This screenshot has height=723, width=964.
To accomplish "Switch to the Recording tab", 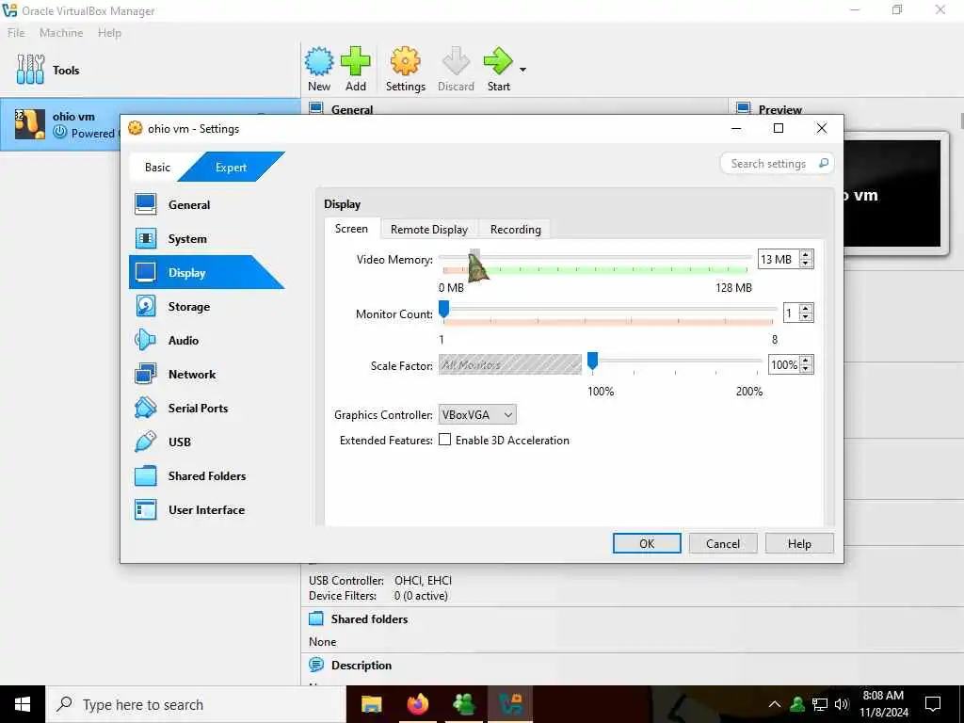I will (515, 230).
